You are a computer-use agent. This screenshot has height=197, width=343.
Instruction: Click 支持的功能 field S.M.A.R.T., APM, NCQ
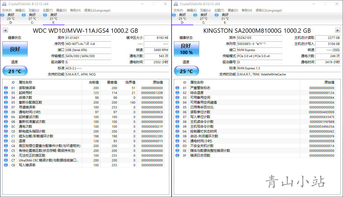pos(117,74)
